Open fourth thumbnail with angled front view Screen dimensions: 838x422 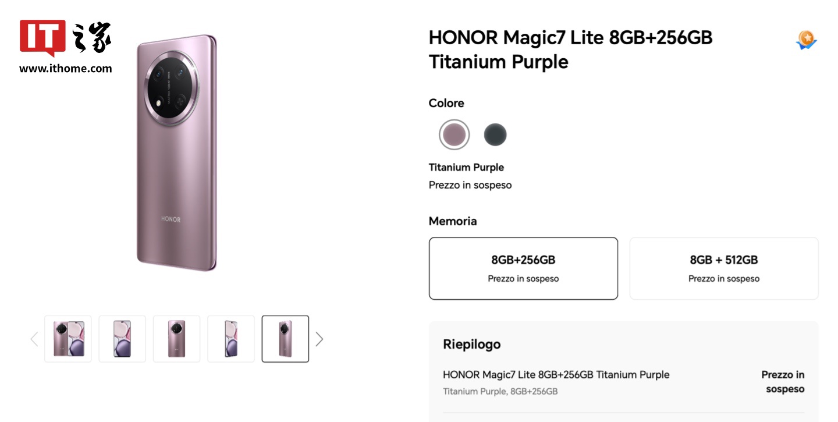pyautogui.click(x=231, y=339)
